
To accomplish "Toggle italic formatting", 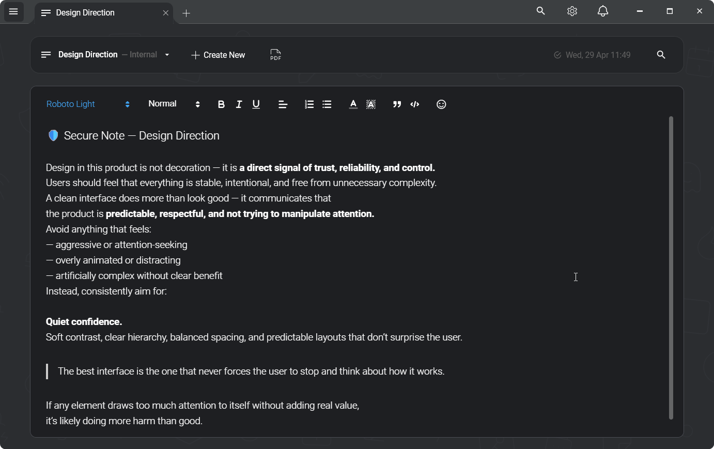I will (239, 104).
